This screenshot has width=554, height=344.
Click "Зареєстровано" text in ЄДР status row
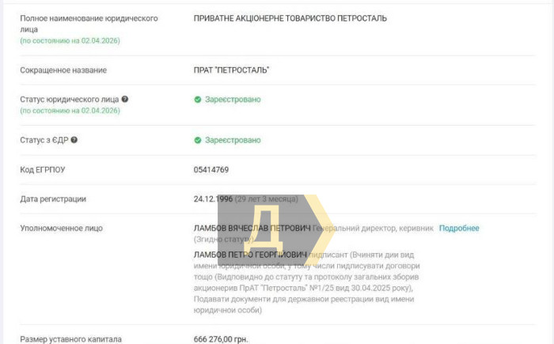pyautogui.click(x=233, y=140)
